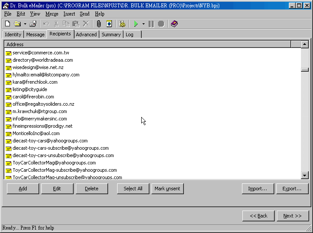This screenshot has height=233, width=313.
Task: Start sending with green play icon
Action: [136, 24]
